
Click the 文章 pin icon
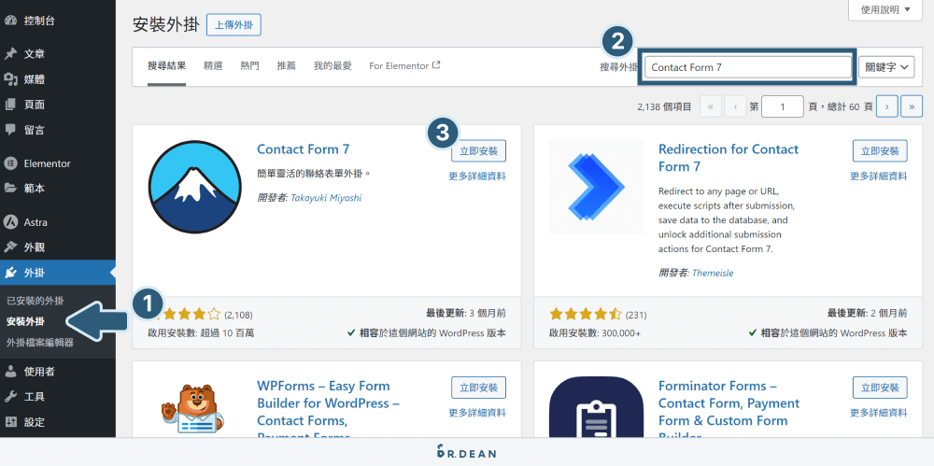pyautogui.click(x=10, y=53)
